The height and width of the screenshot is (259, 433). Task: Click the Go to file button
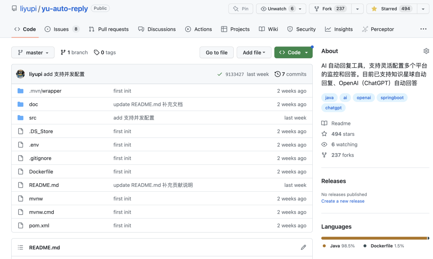pyautogui.click(x=216, y=53)
